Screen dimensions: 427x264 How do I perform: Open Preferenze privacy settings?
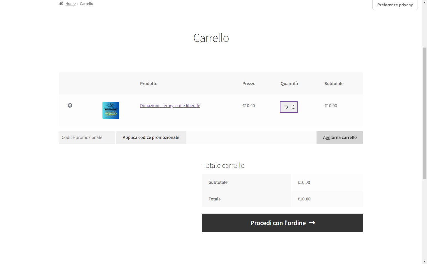point(395,5)
